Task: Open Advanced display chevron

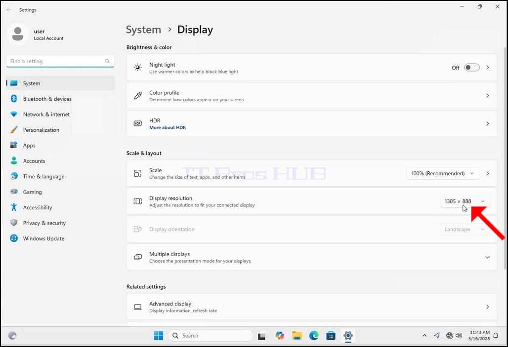Action: pos(487,307)
